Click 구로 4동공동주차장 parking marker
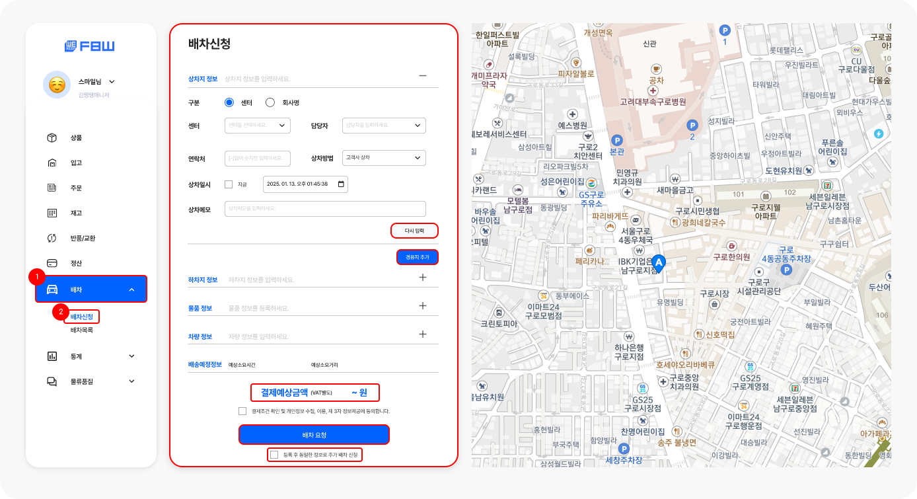 [x=786, y=270]
